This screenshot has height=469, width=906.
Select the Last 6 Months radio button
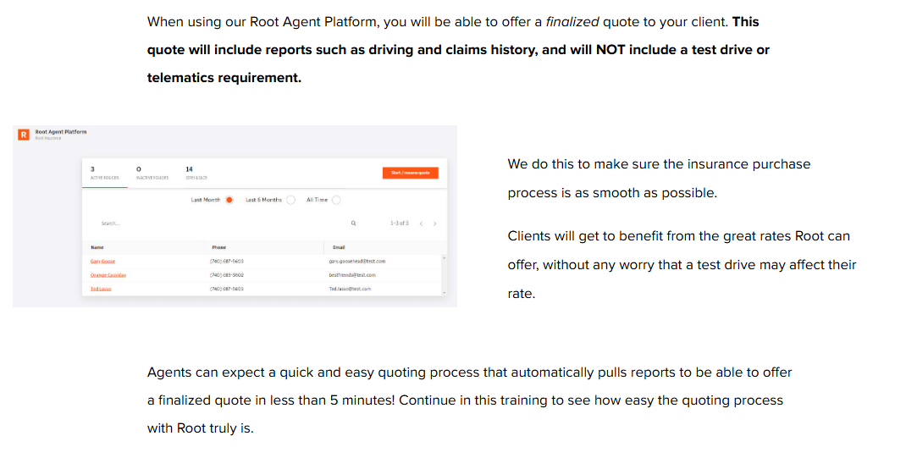(x=290, y=200)
